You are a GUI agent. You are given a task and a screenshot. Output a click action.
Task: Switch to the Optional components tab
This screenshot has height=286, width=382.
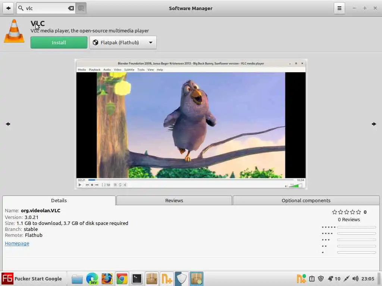click(306, 200)
